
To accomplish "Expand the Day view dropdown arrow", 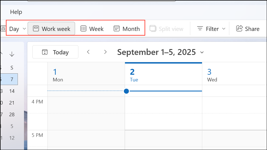I will (x=24, y=29).
